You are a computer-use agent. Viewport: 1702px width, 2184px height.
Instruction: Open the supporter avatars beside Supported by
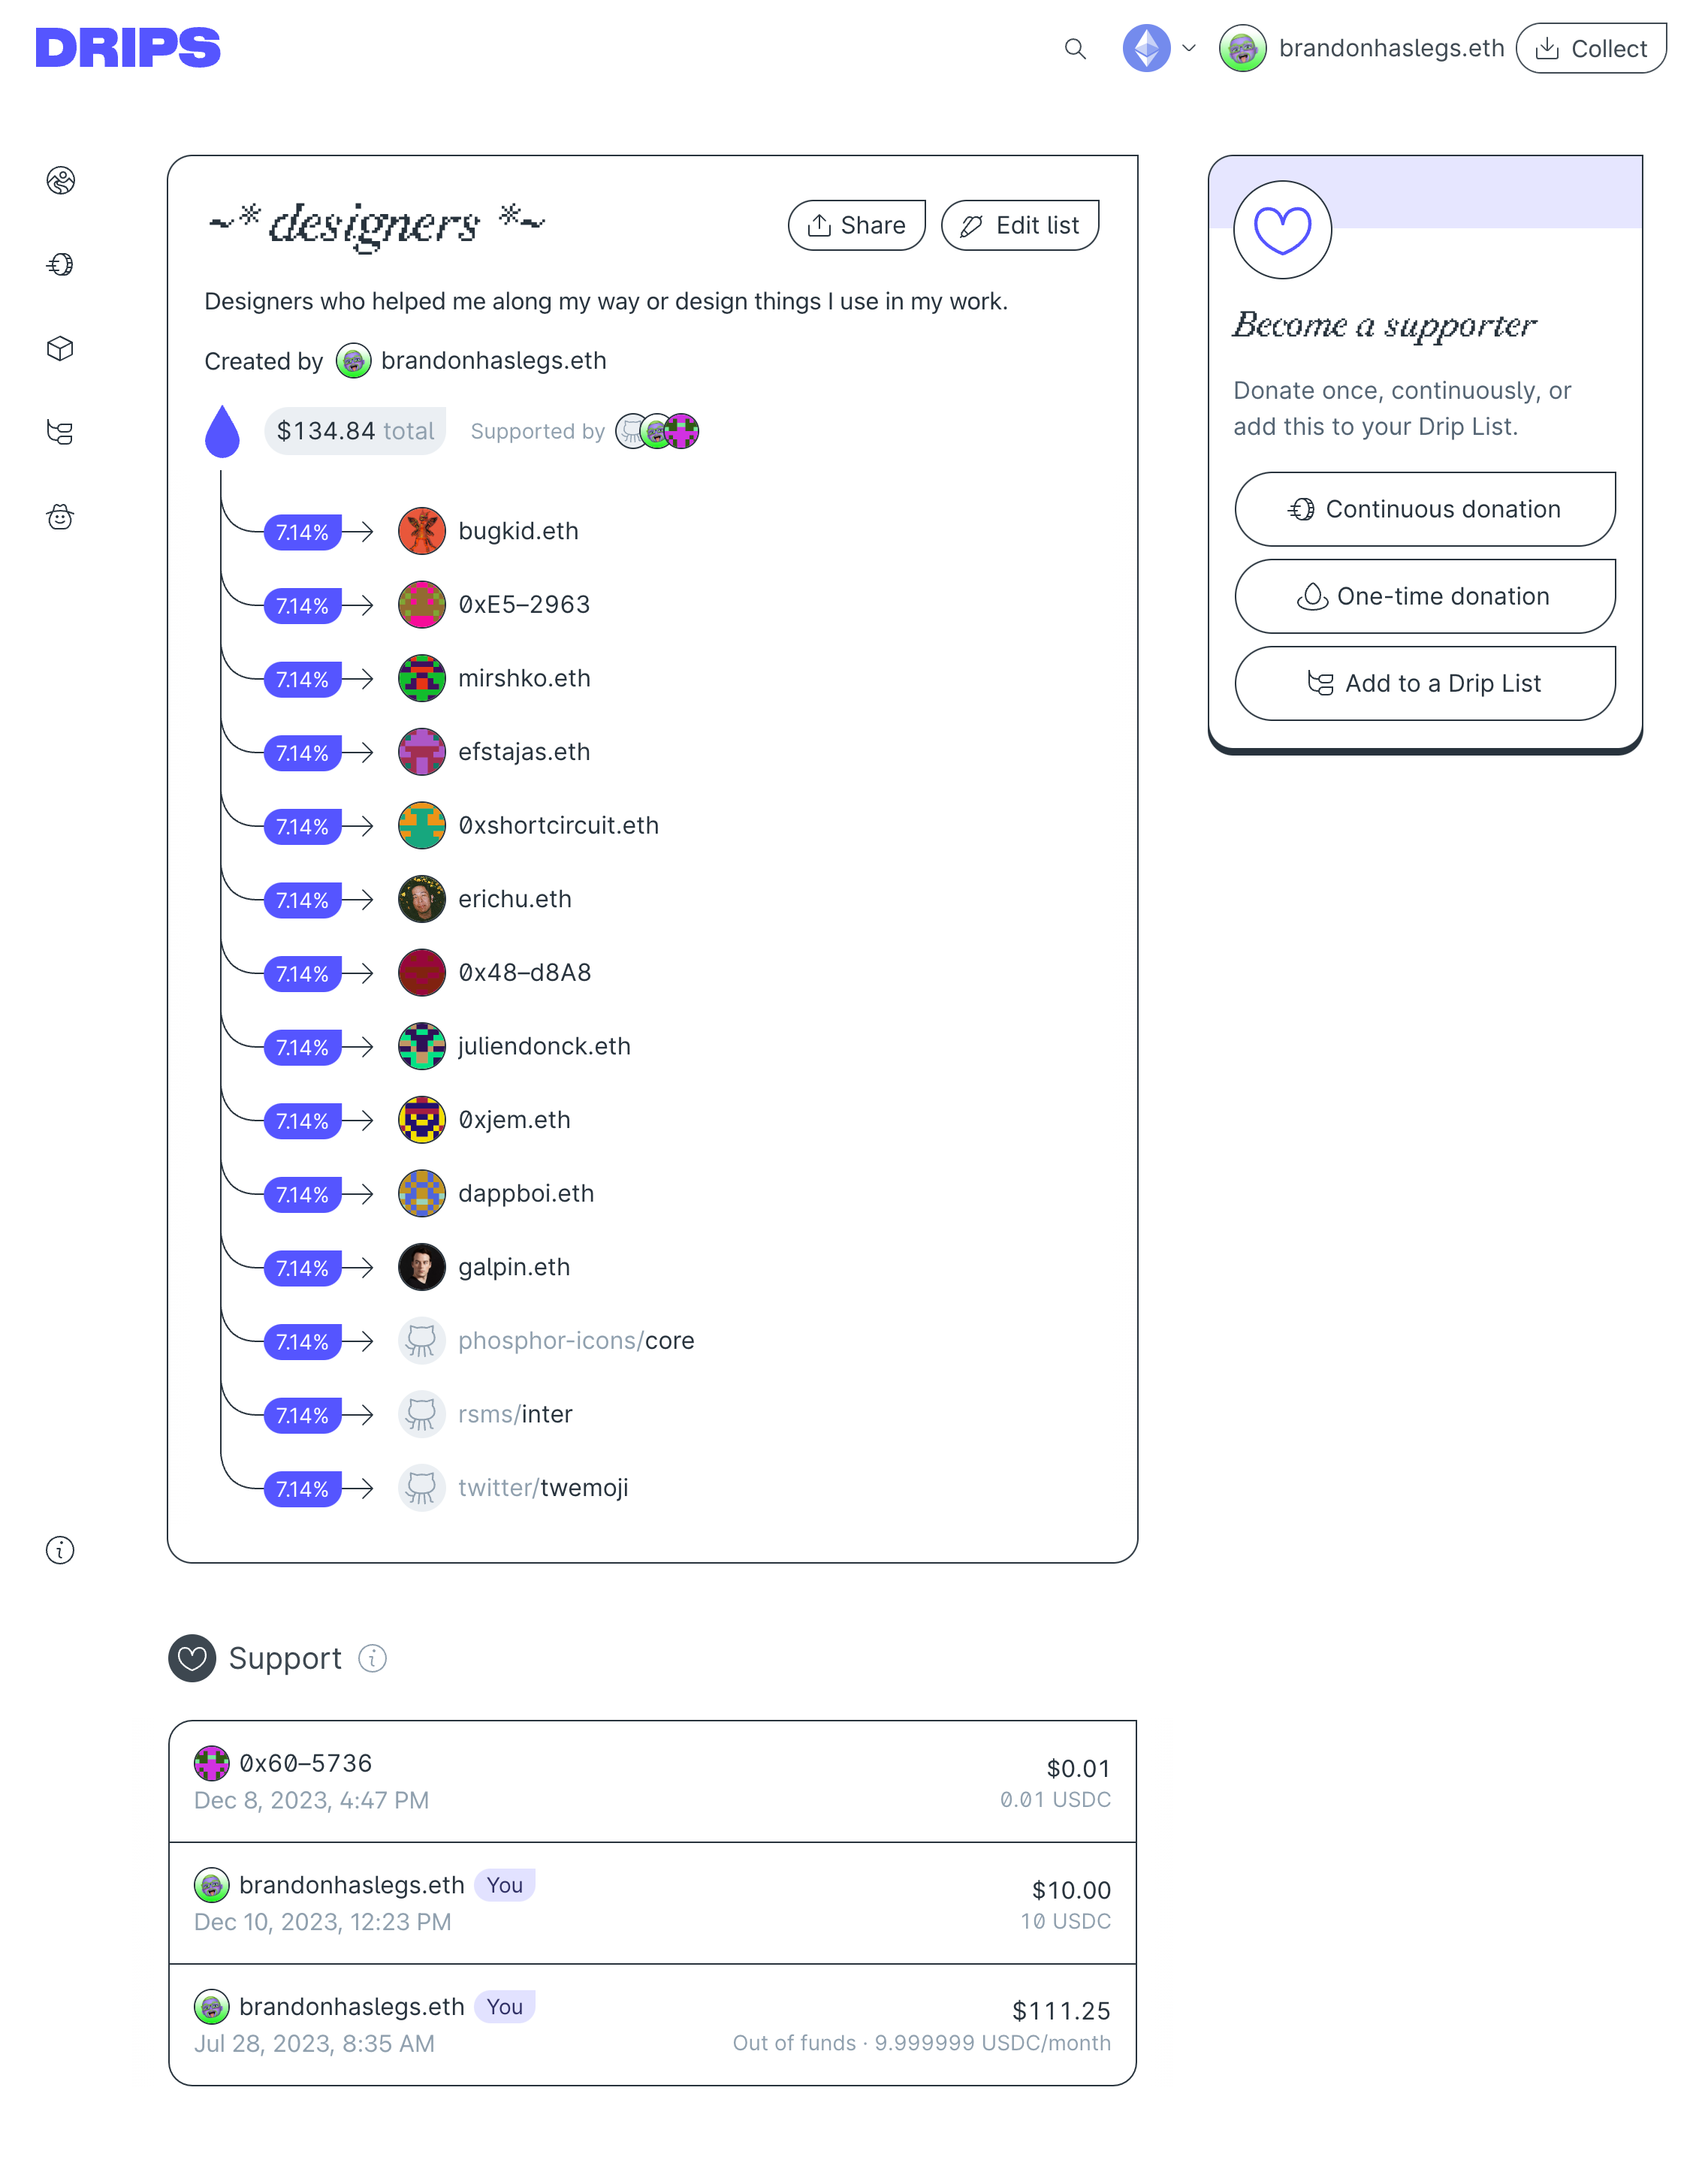tap(657, 431)
